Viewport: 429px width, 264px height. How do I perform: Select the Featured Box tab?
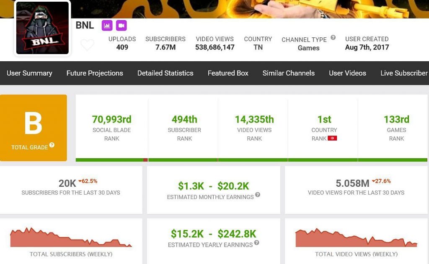click(228, 73)
